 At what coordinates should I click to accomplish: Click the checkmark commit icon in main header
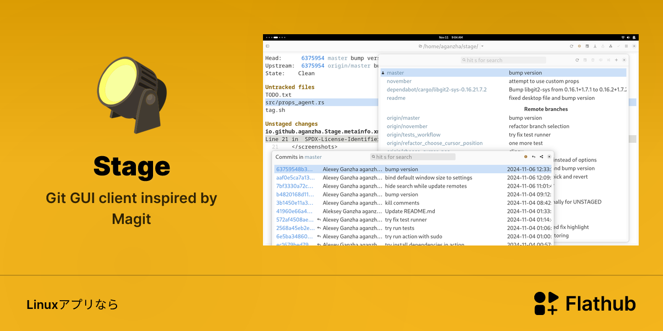[618, 46]
